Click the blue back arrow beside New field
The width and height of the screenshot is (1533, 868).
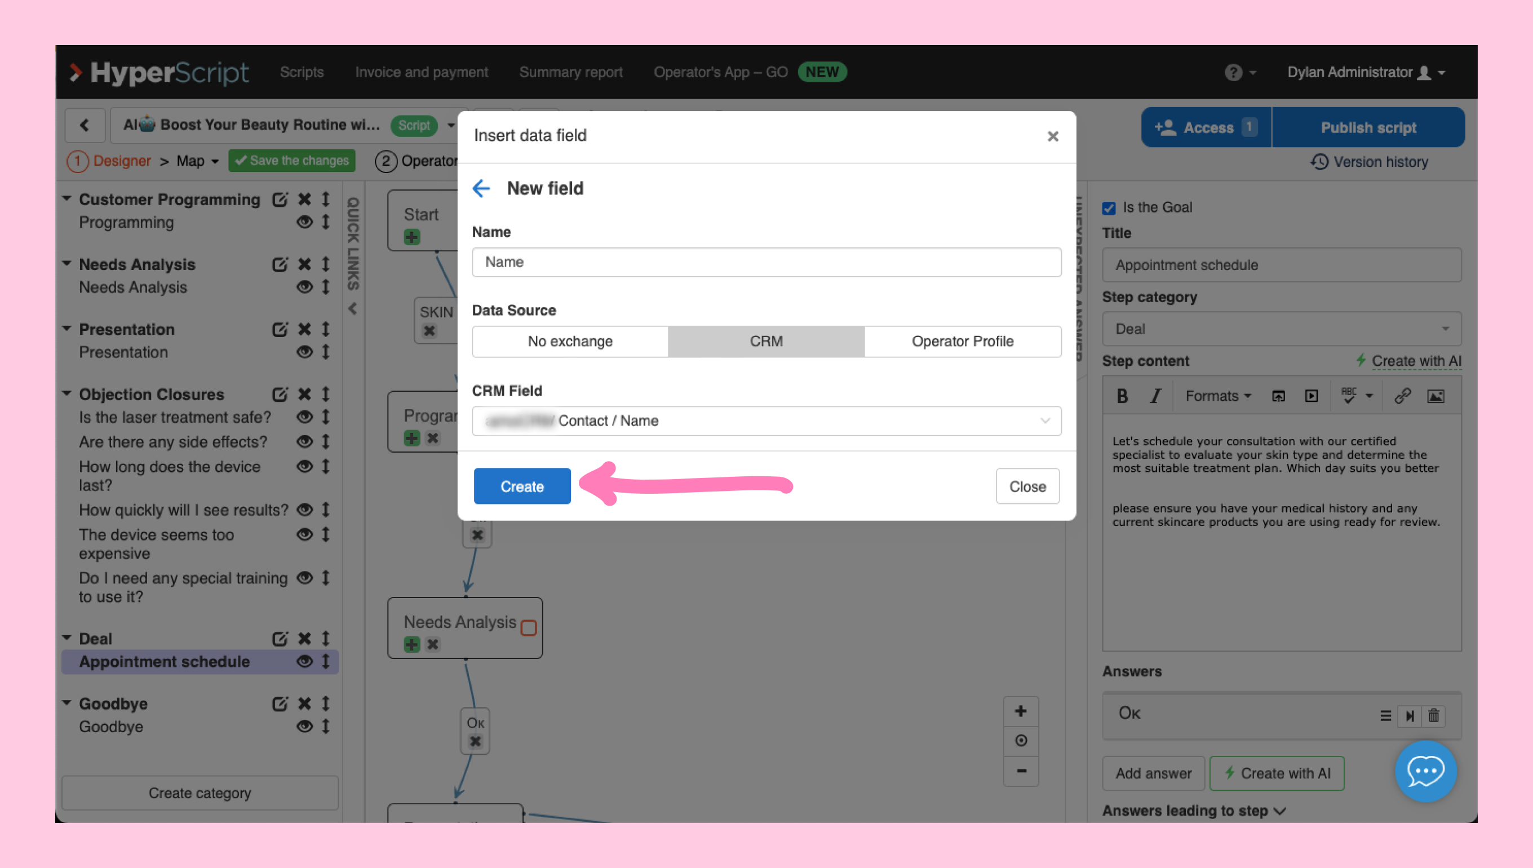click(481, 188)
